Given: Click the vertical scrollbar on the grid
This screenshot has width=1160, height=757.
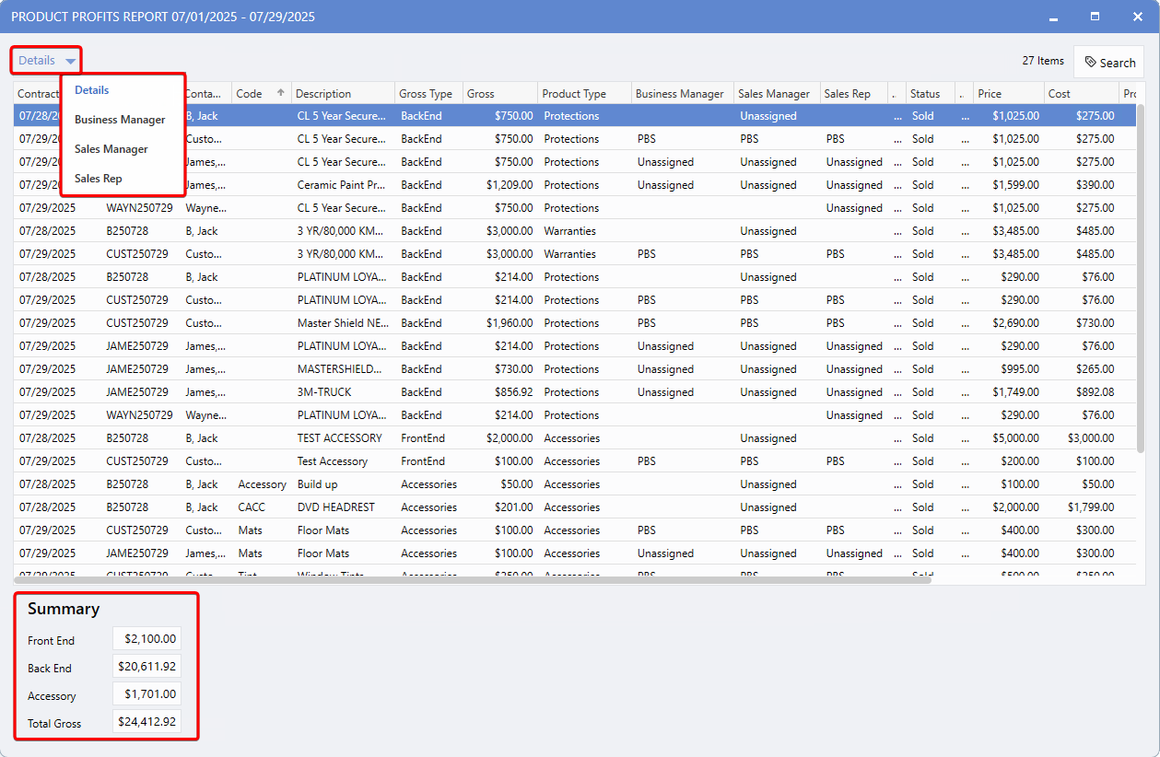Looking at the screenshot, I should [1139, 276].
